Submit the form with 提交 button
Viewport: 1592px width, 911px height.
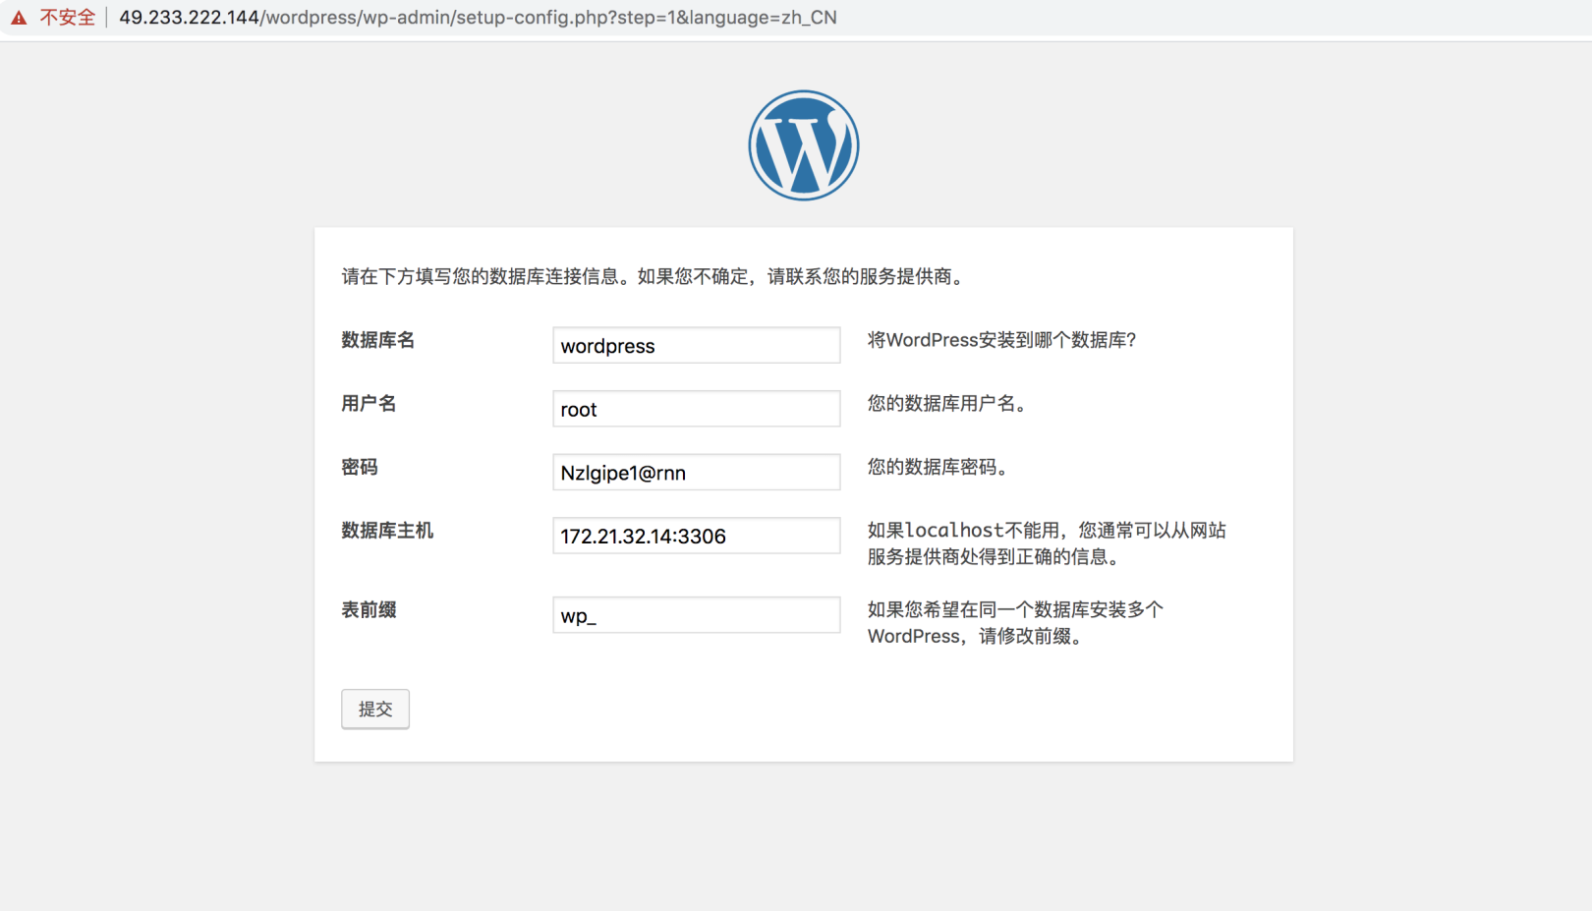(x=375, y=709)
